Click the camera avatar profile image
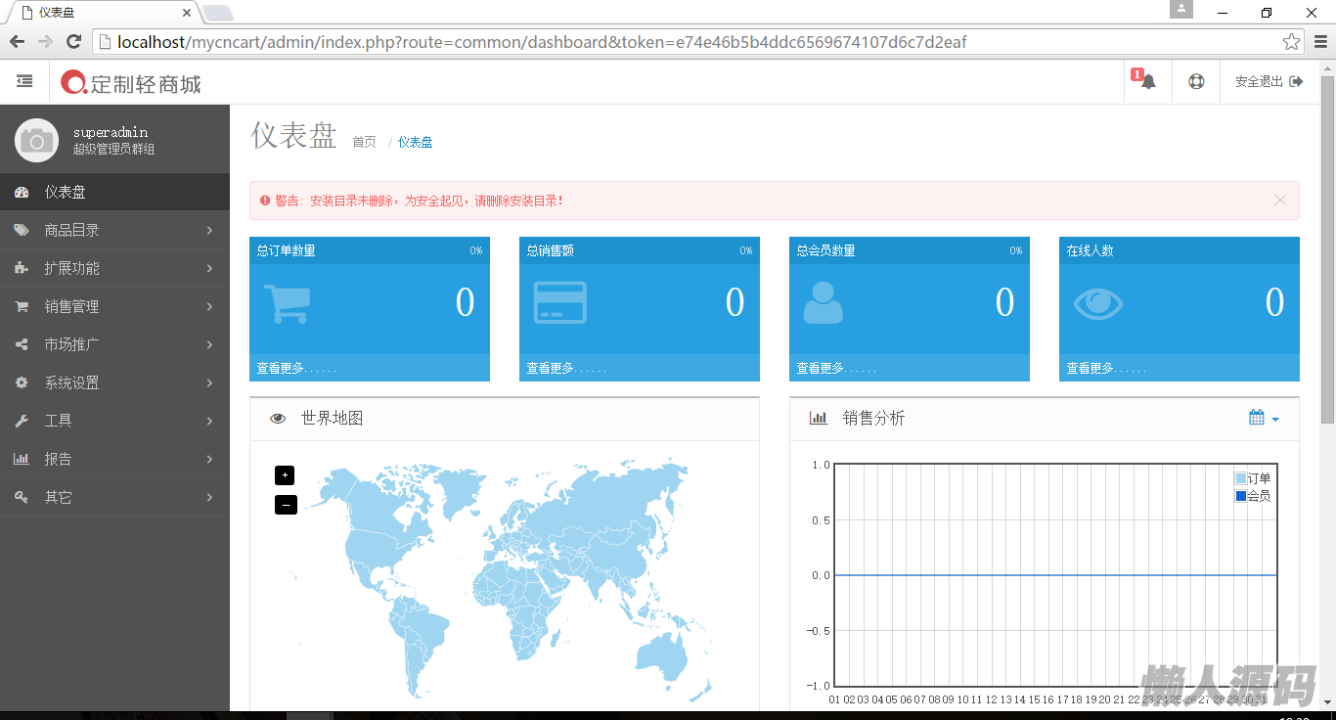1336x720 pixels. click(36, 140)
